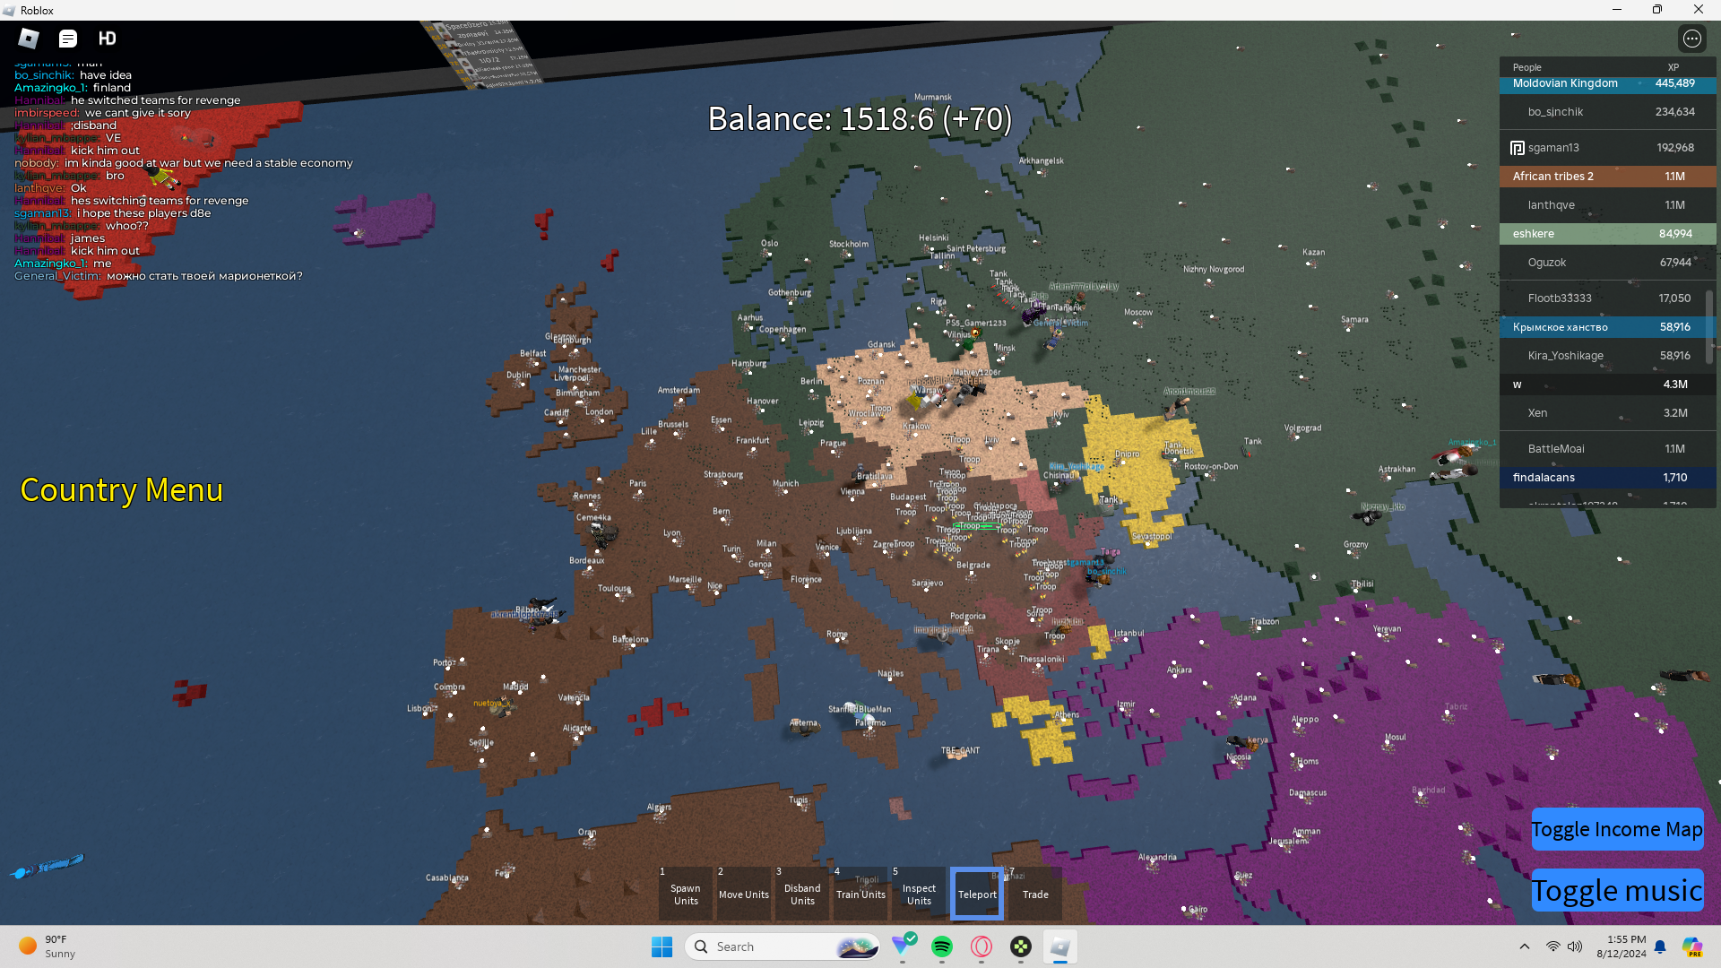Image resolution: width=1721 pixels, height=968 pixels.
Task: Show hidden system tray icons
Action: tap(1524, 946)
